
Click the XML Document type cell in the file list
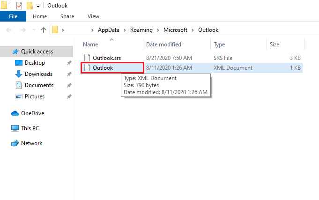coord(233,68)
